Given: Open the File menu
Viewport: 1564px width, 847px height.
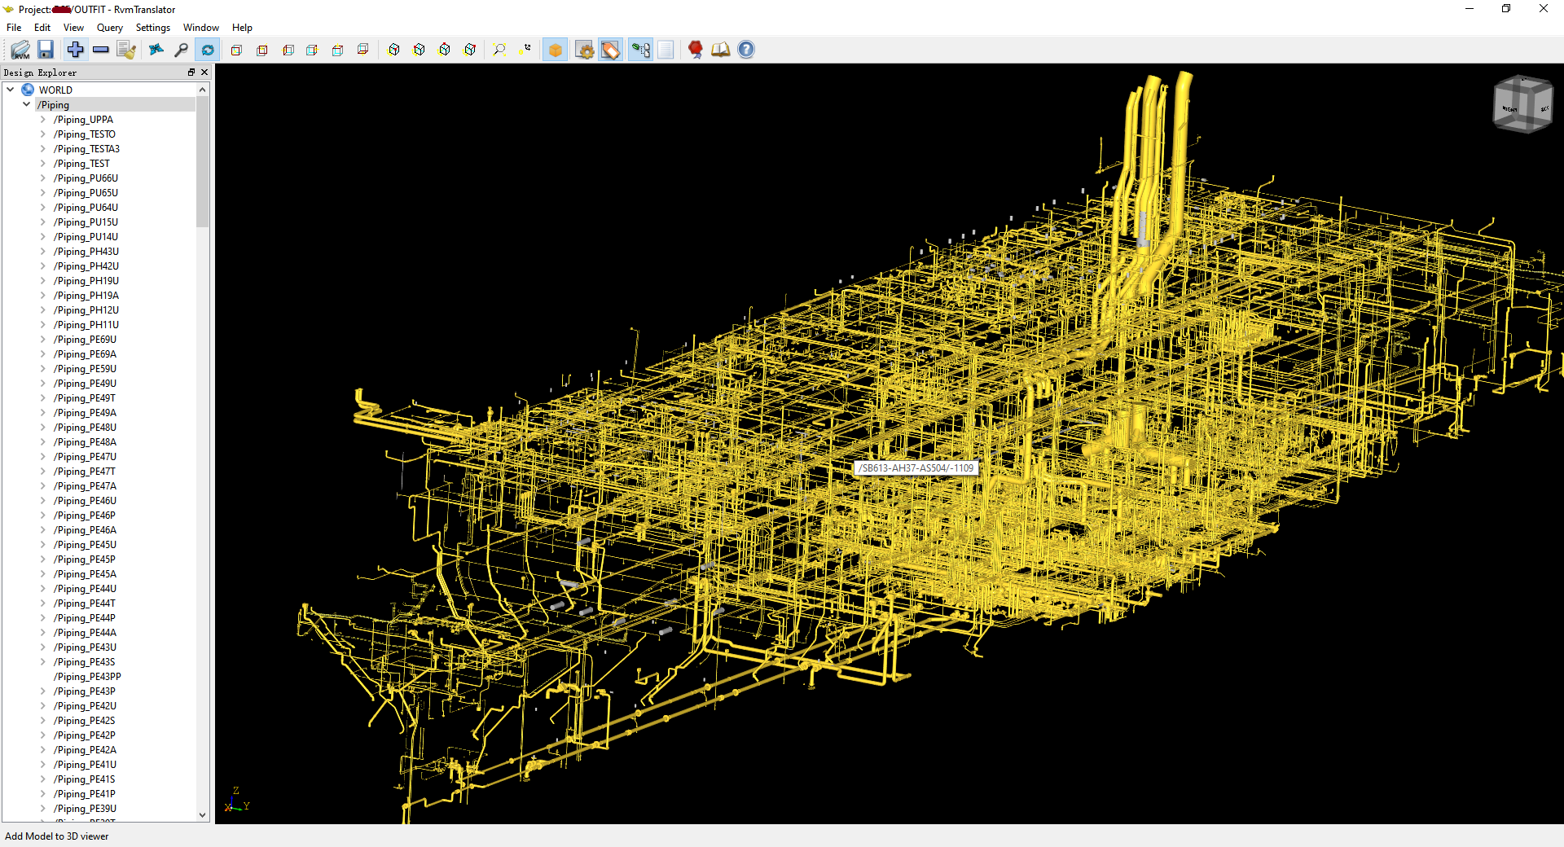Looking at the screenshot, I should coord(14,27).
